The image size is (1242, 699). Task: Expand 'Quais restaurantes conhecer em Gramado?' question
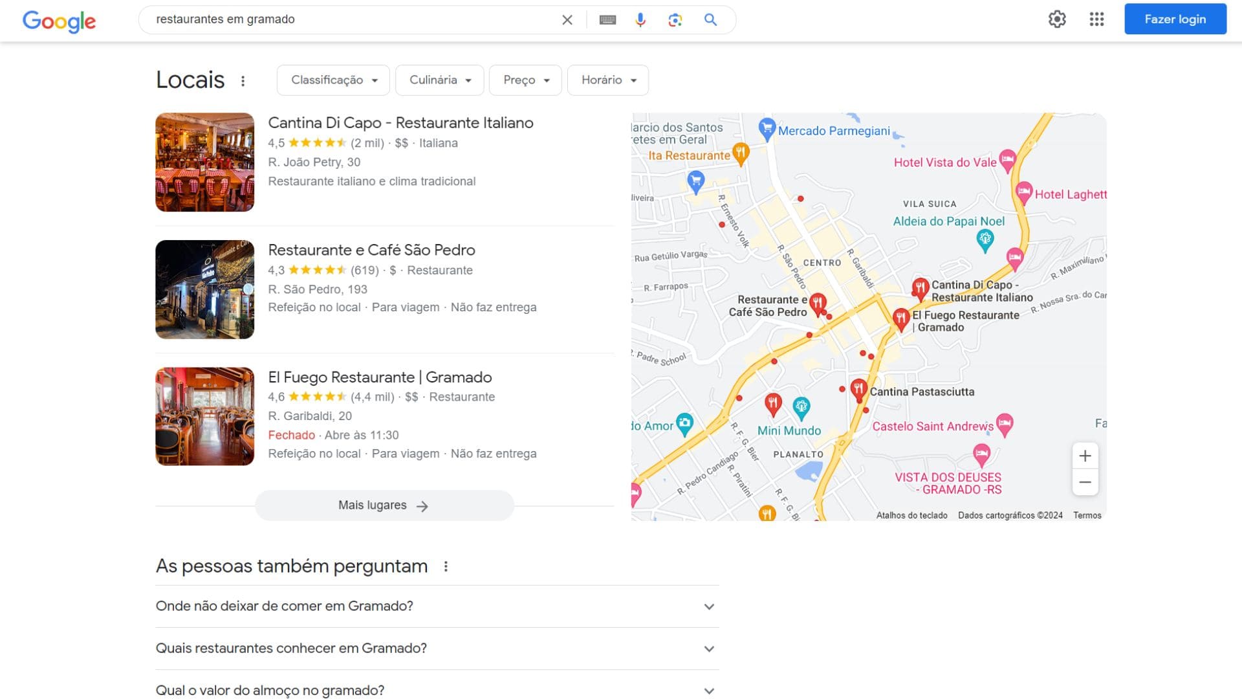pos(437,649)
